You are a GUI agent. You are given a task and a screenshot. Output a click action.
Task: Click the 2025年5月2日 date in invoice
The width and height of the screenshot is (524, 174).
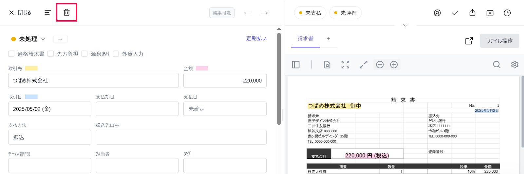tap(487, 110)
